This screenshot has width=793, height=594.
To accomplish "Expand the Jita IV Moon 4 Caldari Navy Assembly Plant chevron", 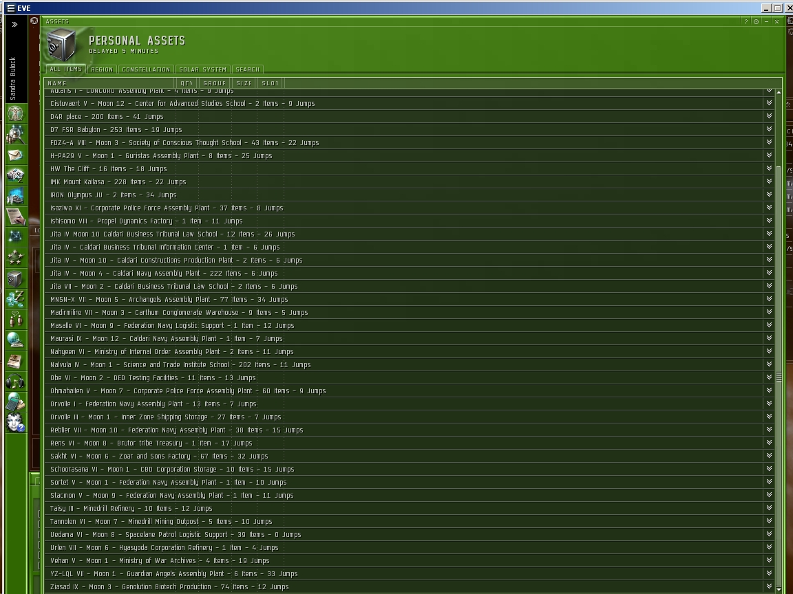I will coord(769,273).
